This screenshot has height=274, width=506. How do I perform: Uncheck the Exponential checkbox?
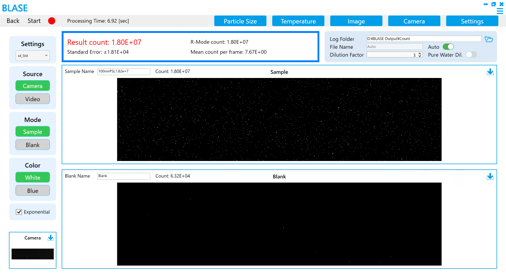click(19, 212)
